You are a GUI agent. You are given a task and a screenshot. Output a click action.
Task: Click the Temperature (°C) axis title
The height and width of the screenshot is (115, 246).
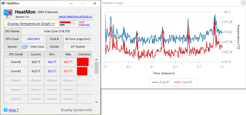pyautogui.click(x=239, y=37)
